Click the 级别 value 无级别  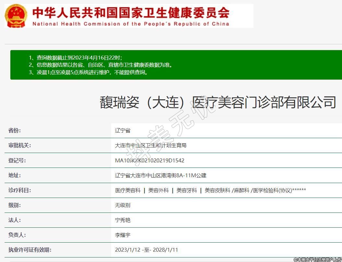pos(123,205)
